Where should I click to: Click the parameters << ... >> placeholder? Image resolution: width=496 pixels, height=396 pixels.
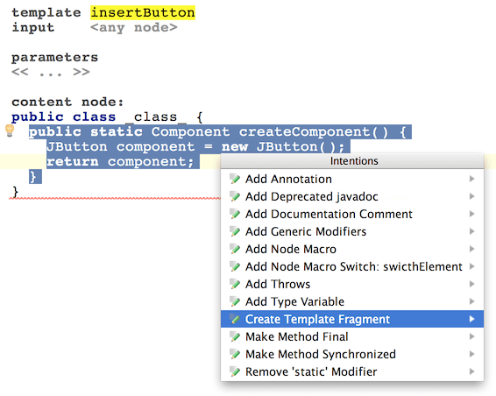(51, 72)
